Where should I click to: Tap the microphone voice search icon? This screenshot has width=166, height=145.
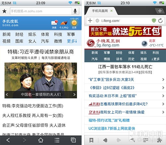click(x=75, y=11)
